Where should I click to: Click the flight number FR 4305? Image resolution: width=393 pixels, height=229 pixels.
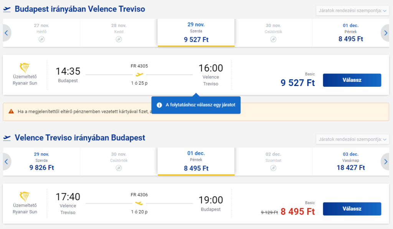(x=139, y=66)
